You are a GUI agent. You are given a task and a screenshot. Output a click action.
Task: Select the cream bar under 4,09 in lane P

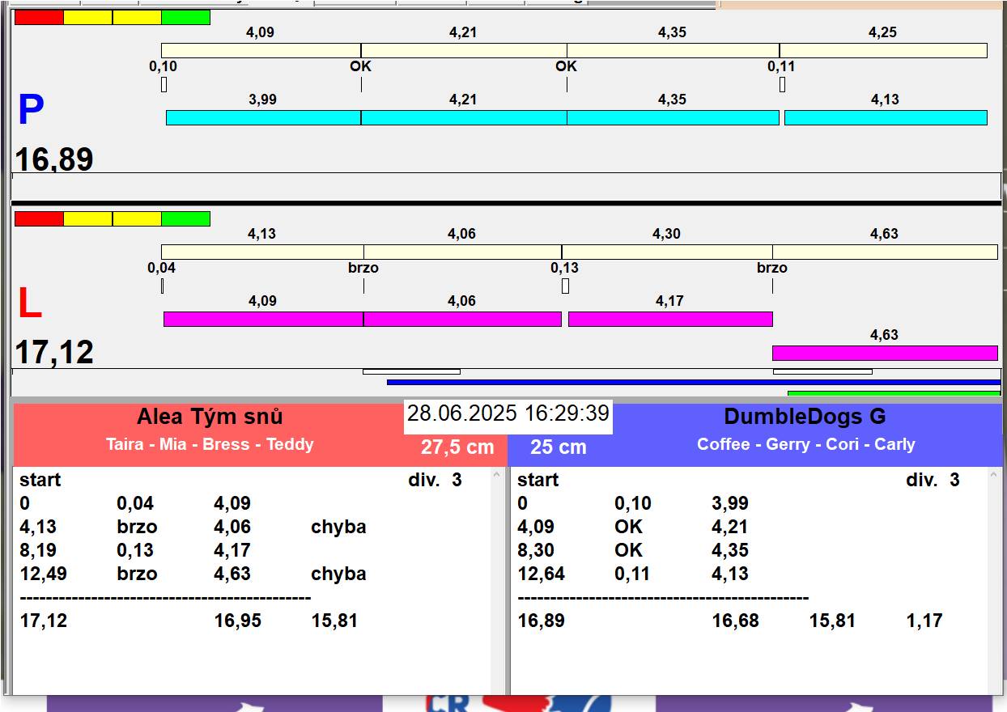pos(261,50)
